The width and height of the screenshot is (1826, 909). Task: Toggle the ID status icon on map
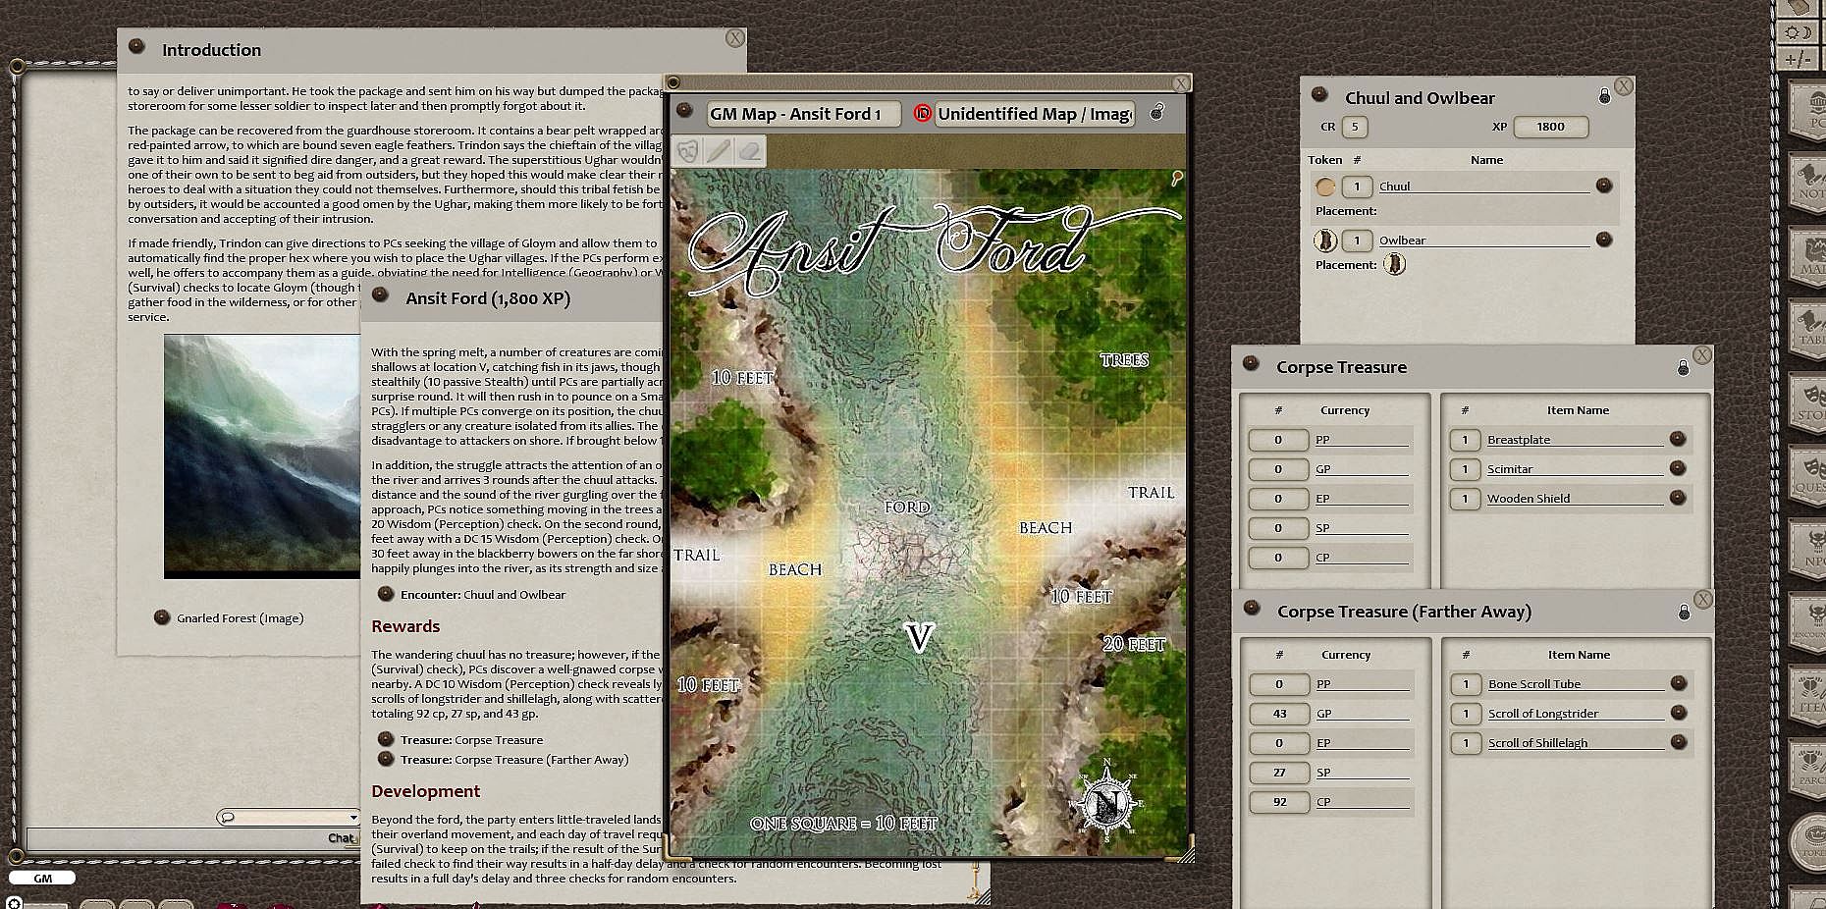coord(922,114)
